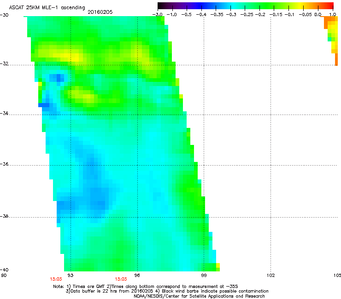Image resolution: width=341 pixels, height=299 pixels.
Task: Click the colorbar label -1.0
Action: tap(171, 15)
